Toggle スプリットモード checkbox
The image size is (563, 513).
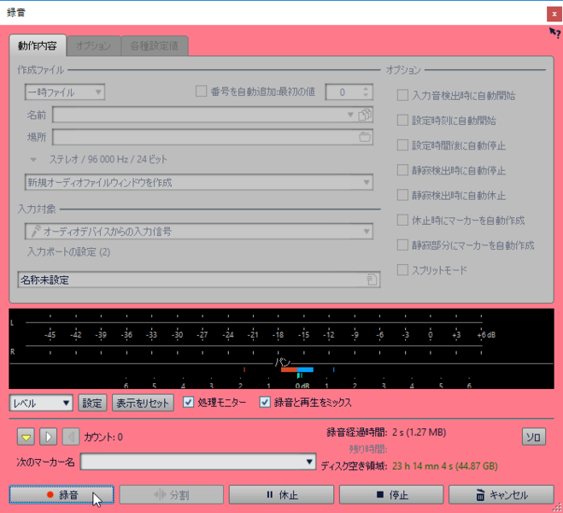[402, 270]
